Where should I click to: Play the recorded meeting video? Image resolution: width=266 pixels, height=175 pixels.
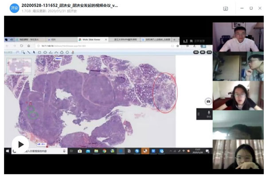20,144
